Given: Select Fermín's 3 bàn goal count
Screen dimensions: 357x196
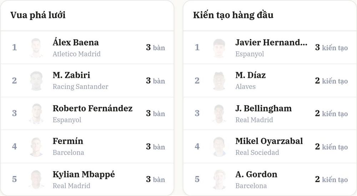Looking at the screenshot, I should pos(156,147).
